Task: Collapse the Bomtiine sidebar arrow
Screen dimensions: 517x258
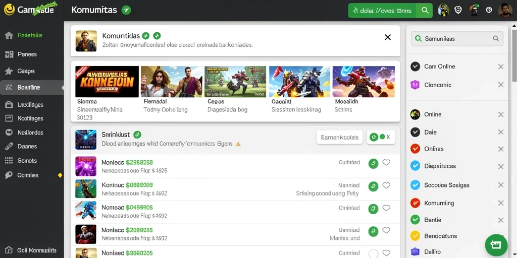Action: click(x=62, y=88)
